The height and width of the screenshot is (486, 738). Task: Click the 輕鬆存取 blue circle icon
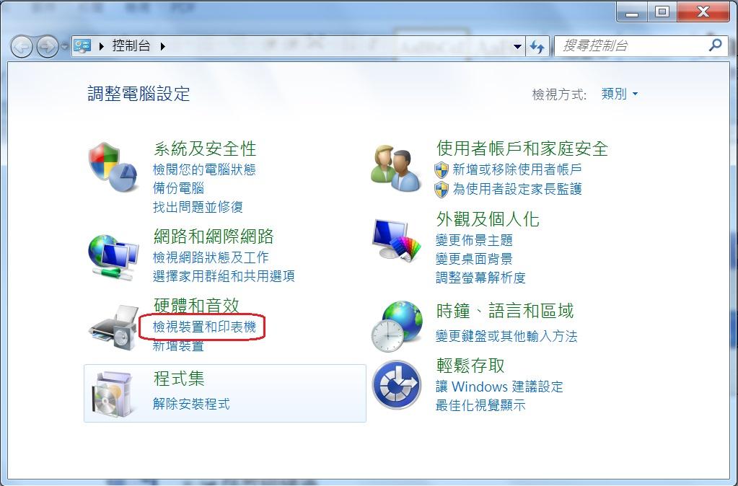click(x=397, y=384)
